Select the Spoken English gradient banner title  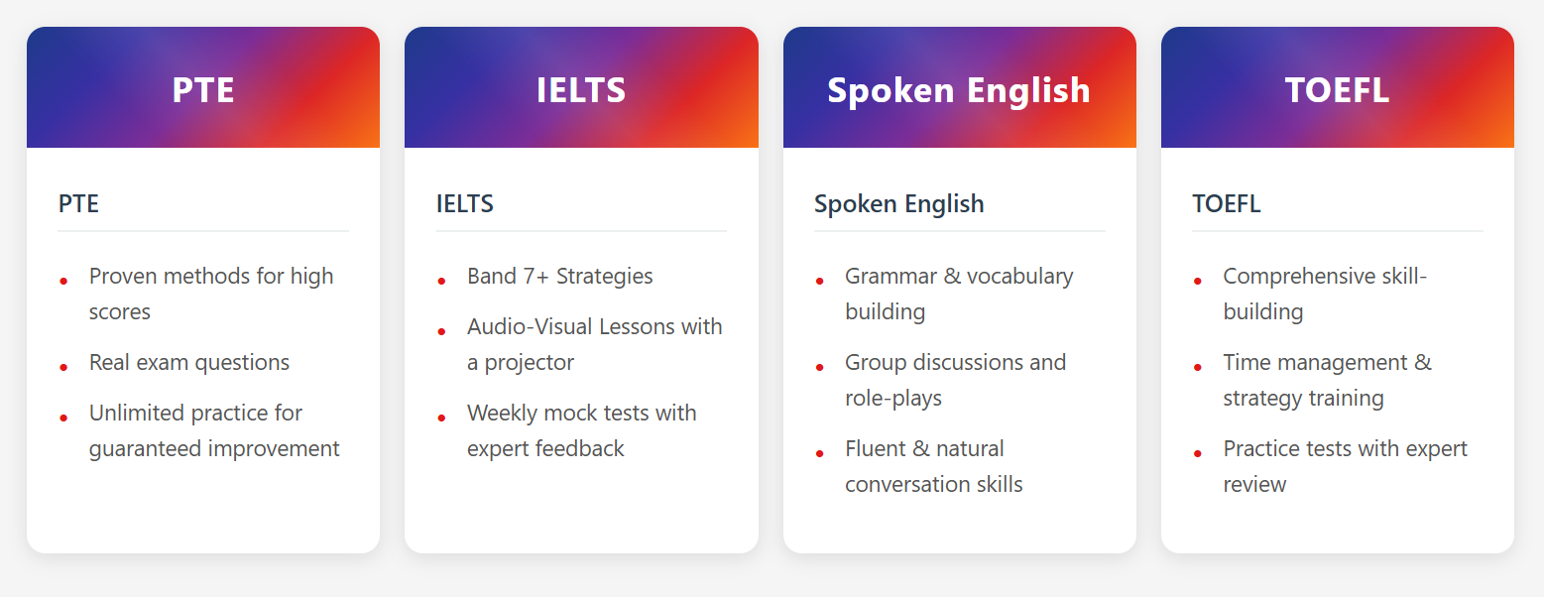click(959, 90)
